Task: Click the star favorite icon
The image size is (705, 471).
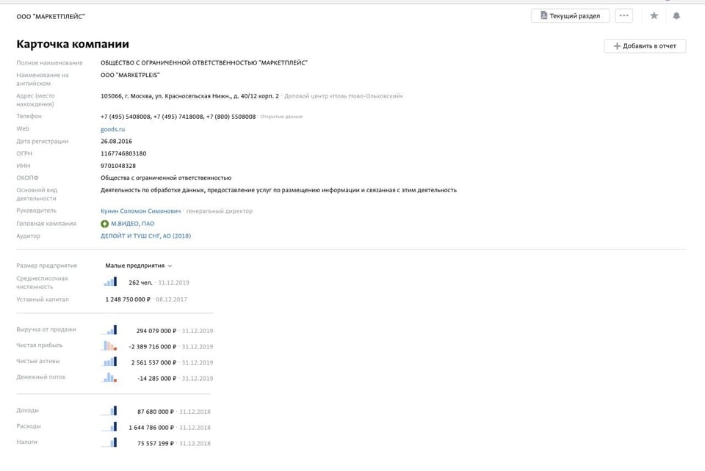Action: click(654, 15)
